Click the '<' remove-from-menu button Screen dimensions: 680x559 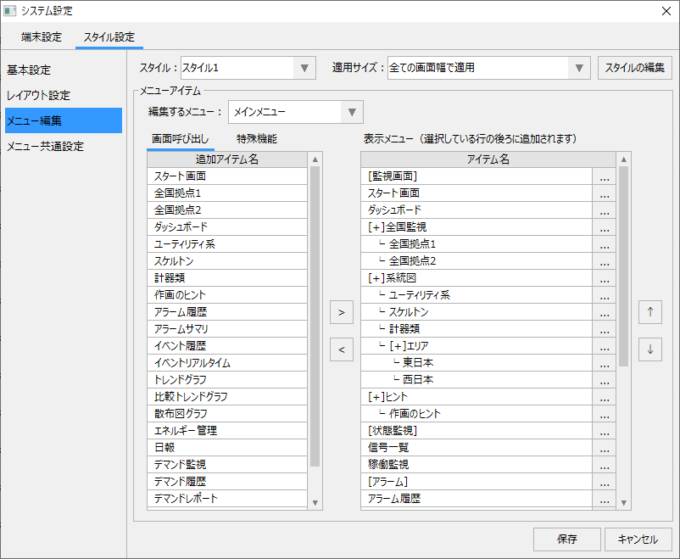coord(341,349)
